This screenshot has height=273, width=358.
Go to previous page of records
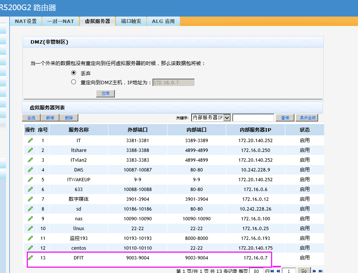tap(278, 271)
